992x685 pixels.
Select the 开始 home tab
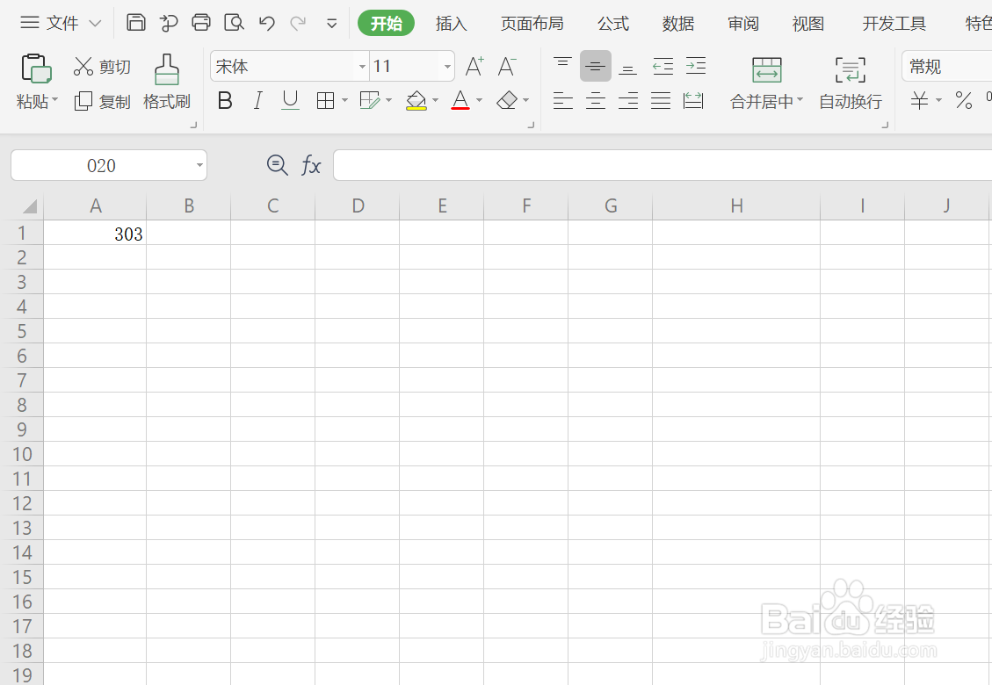click(x=386, y=24)
